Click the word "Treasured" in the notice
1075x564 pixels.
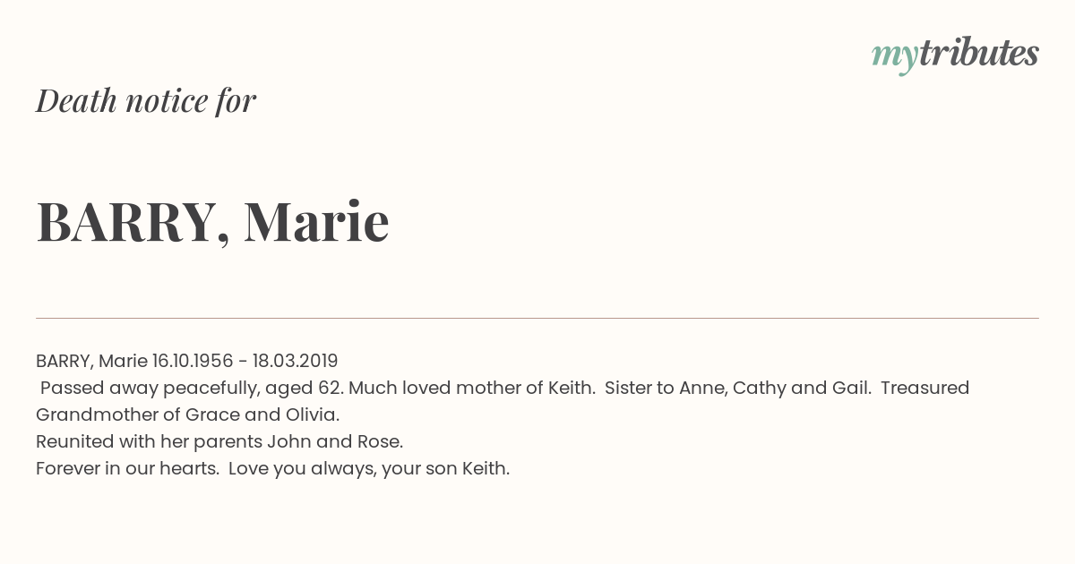tap(925, 388)
